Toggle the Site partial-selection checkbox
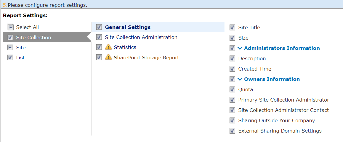Screen dimensions: 343x142 coord(10,47)
